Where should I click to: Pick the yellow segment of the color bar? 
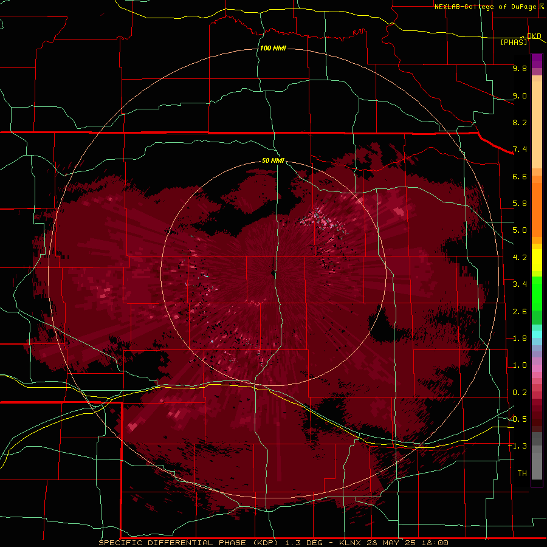pos(537,260)
